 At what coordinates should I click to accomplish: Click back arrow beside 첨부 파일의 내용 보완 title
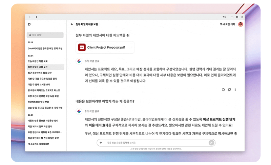pos(72,24)
